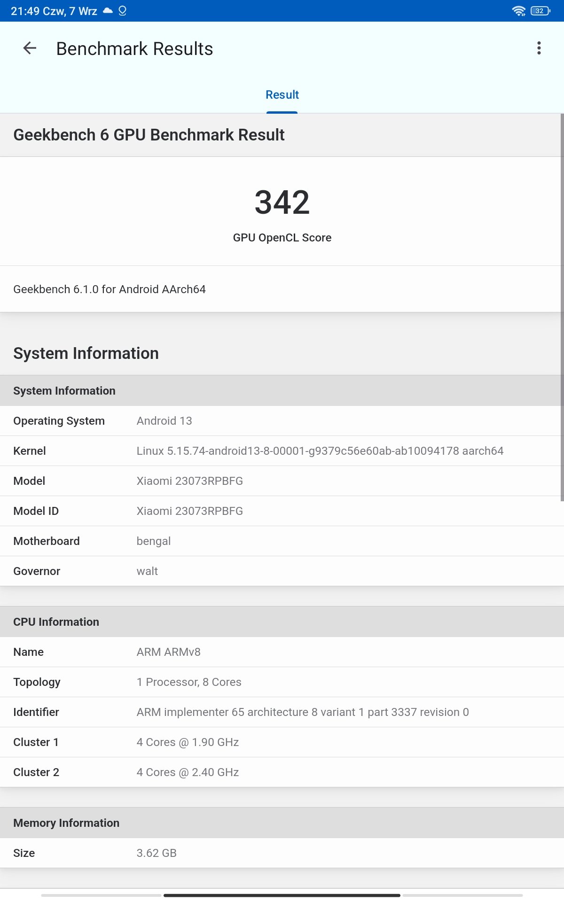Tap the Kernel label
The image size is (564, 902).
[29, 451]
